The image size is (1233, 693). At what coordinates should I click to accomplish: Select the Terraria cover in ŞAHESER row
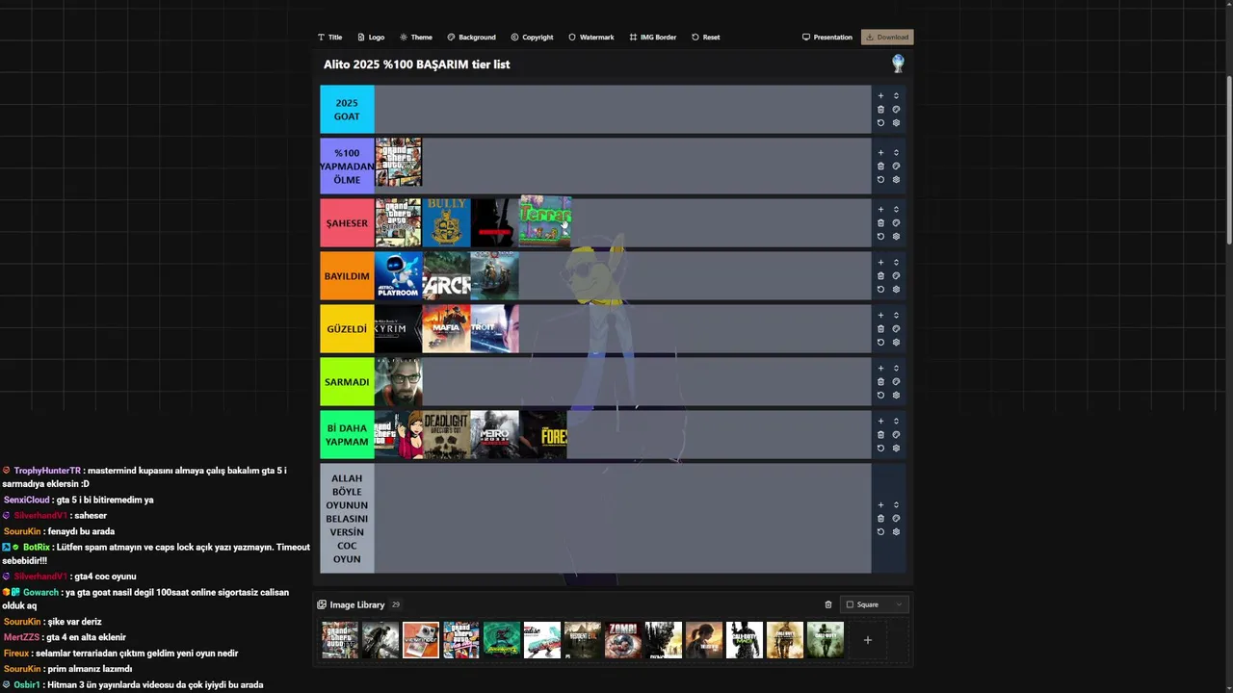pos(545,222)
